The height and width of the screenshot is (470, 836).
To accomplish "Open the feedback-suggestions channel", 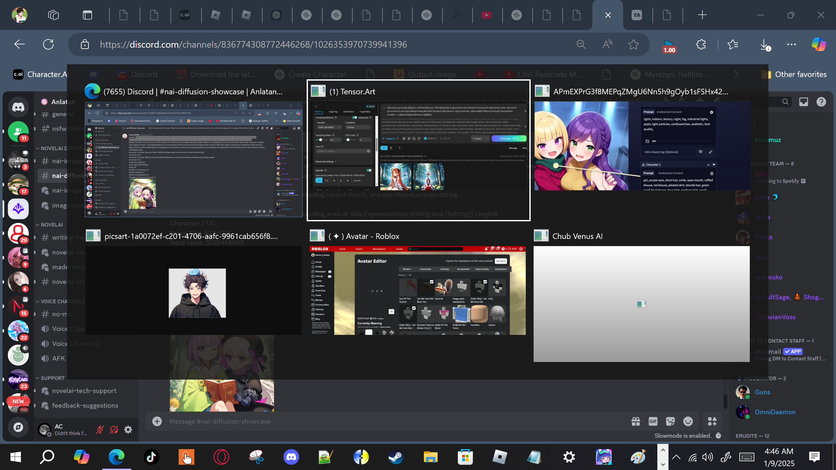I will click(x=85, y=405).
